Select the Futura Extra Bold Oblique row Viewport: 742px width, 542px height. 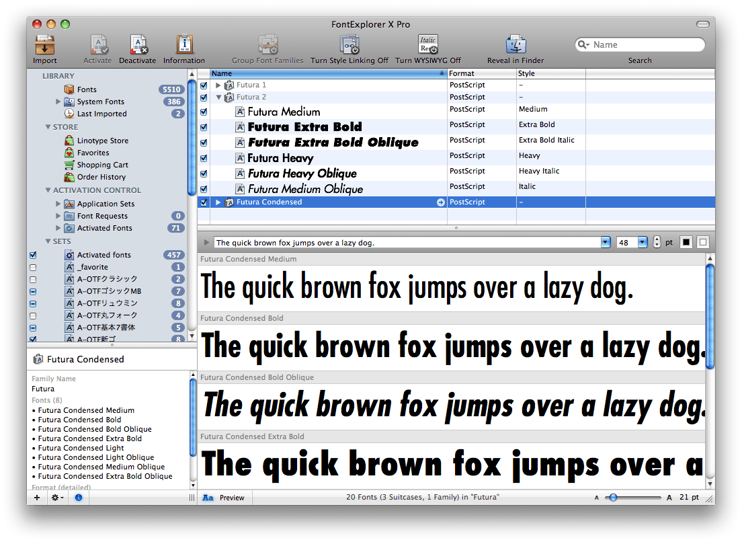tap(456, 143)
